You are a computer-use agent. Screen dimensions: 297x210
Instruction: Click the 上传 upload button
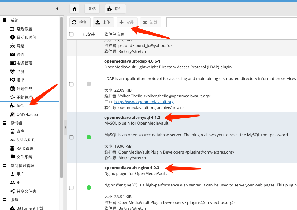coord(103,22)
